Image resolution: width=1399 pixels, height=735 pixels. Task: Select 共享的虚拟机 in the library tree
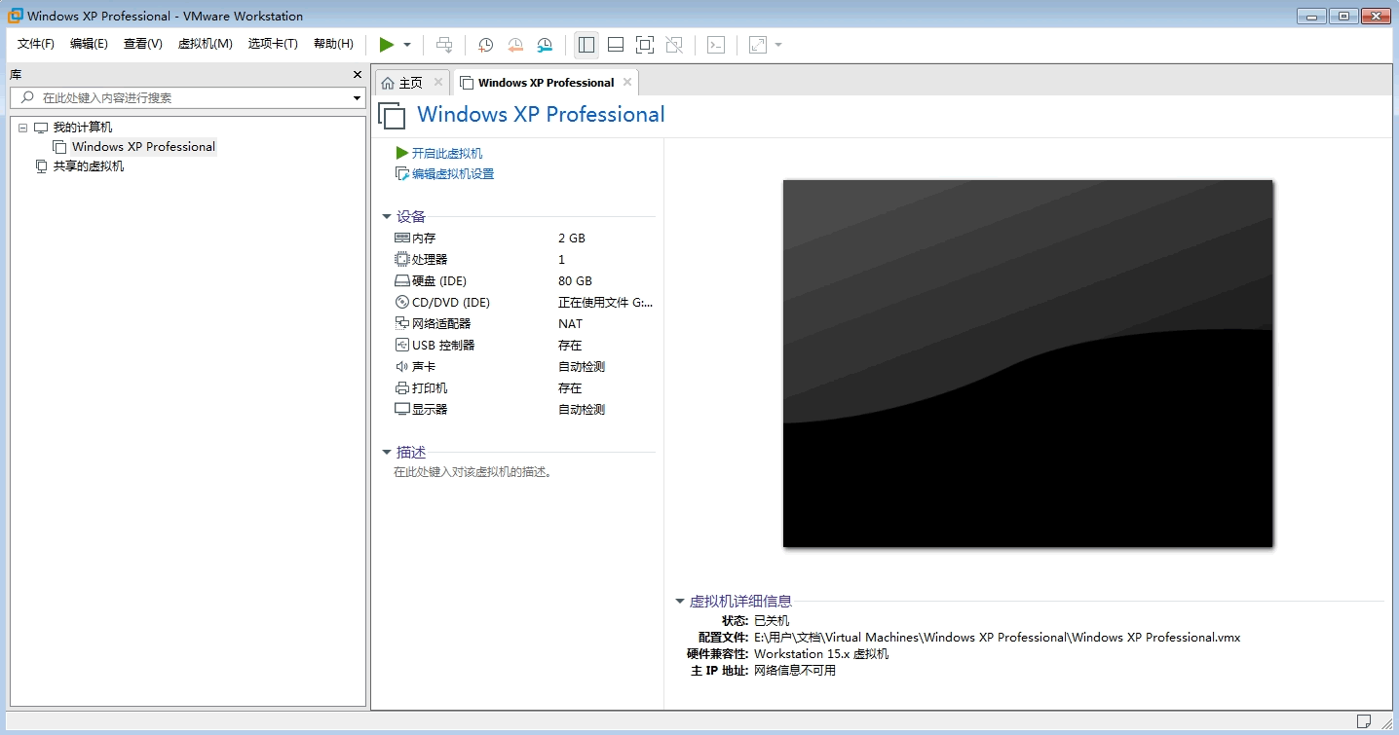click(89, 166)
